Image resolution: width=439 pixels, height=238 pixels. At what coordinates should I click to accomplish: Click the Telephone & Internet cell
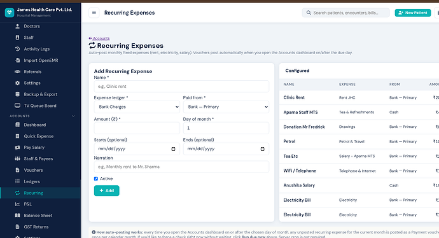click(358, 171)
